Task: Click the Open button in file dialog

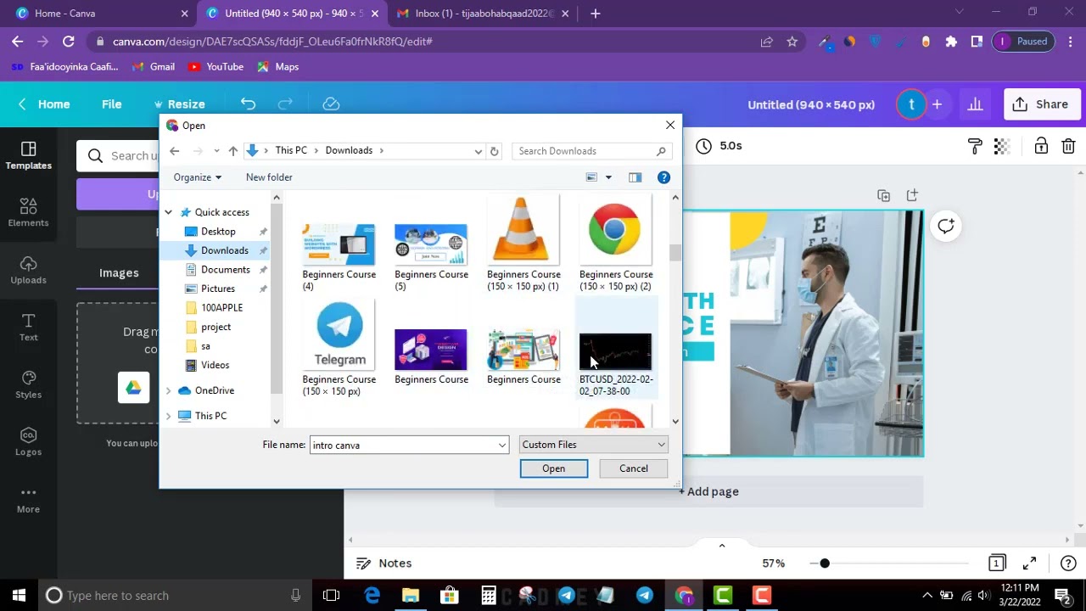Action: pos(553,468)
